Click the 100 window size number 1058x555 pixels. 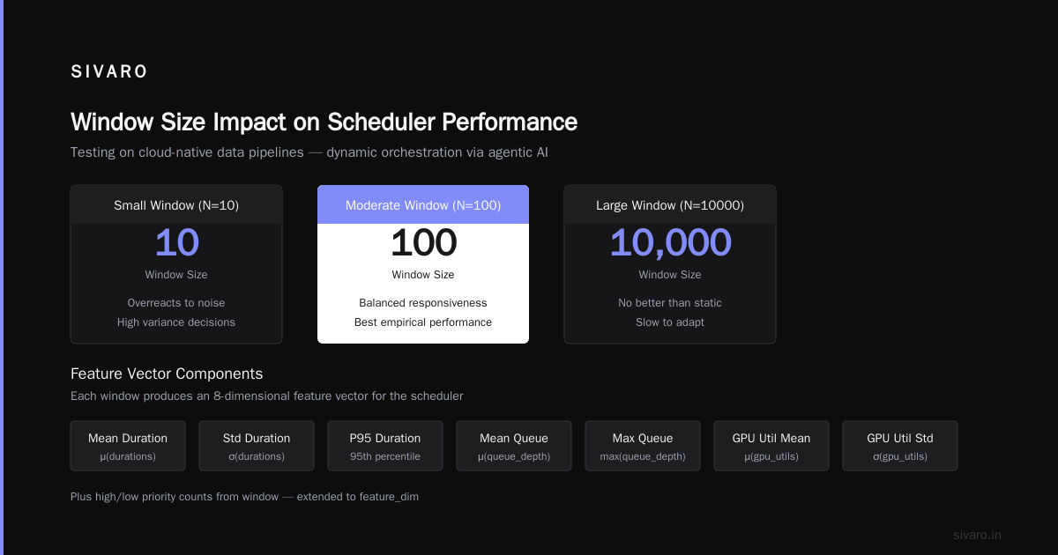(x=423, y=243)
